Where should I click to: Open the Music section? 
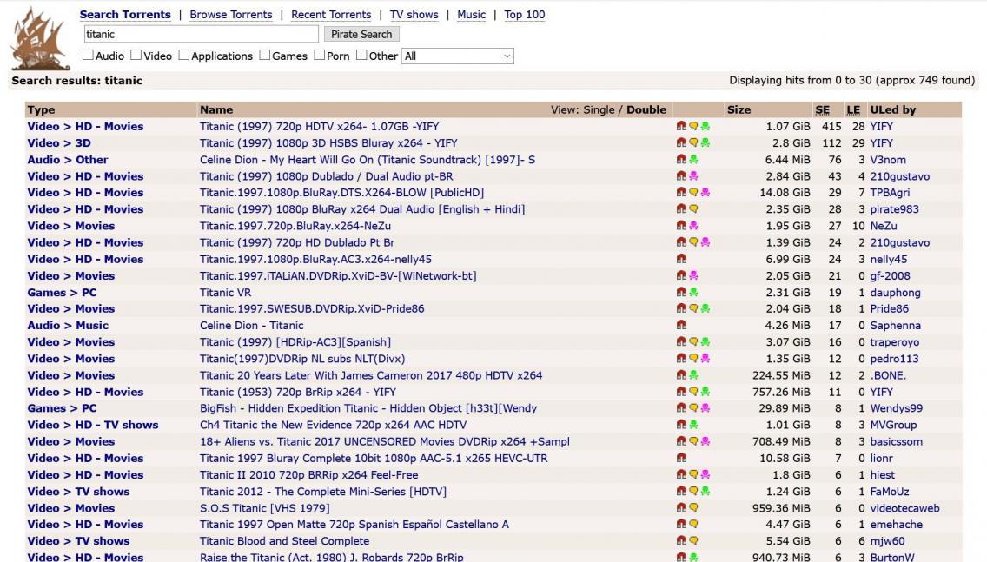(472, 15)
